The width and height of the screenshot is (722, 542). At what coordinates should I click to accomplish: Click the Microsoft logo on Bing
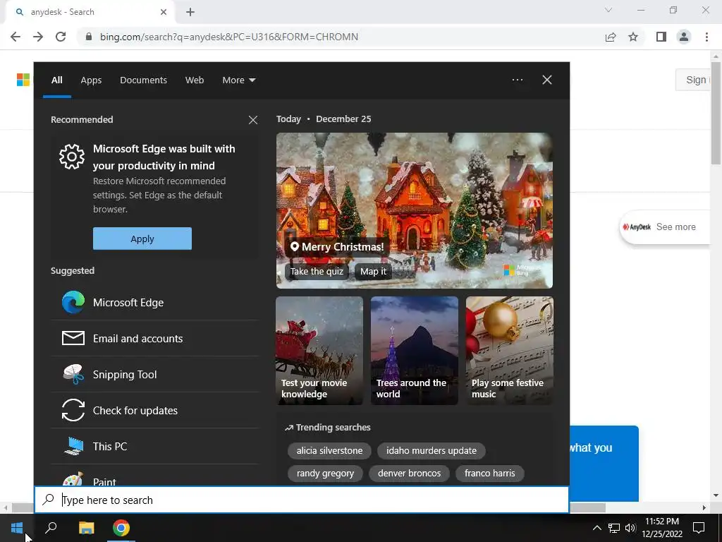(x=23, y=80)
